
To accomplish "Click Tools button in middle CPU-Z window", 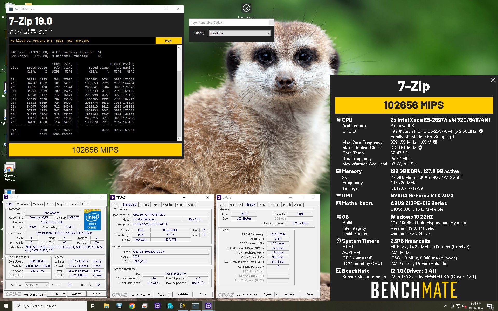I will pos(161,294).
